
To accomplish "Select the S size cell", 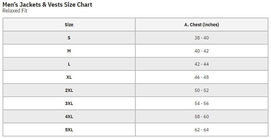I will [x=69, y=38].
